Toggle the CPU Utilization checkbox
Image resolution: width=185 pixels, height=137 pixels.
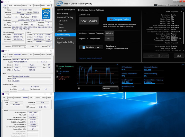(57, 71)
